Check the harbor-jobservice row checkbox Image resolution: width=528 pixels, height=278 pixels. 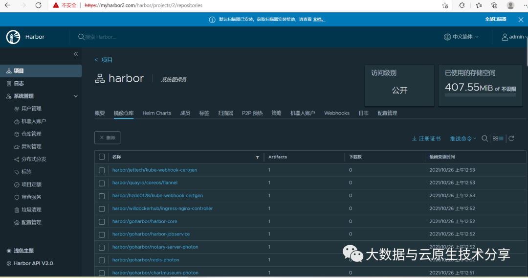pos(102,234)
